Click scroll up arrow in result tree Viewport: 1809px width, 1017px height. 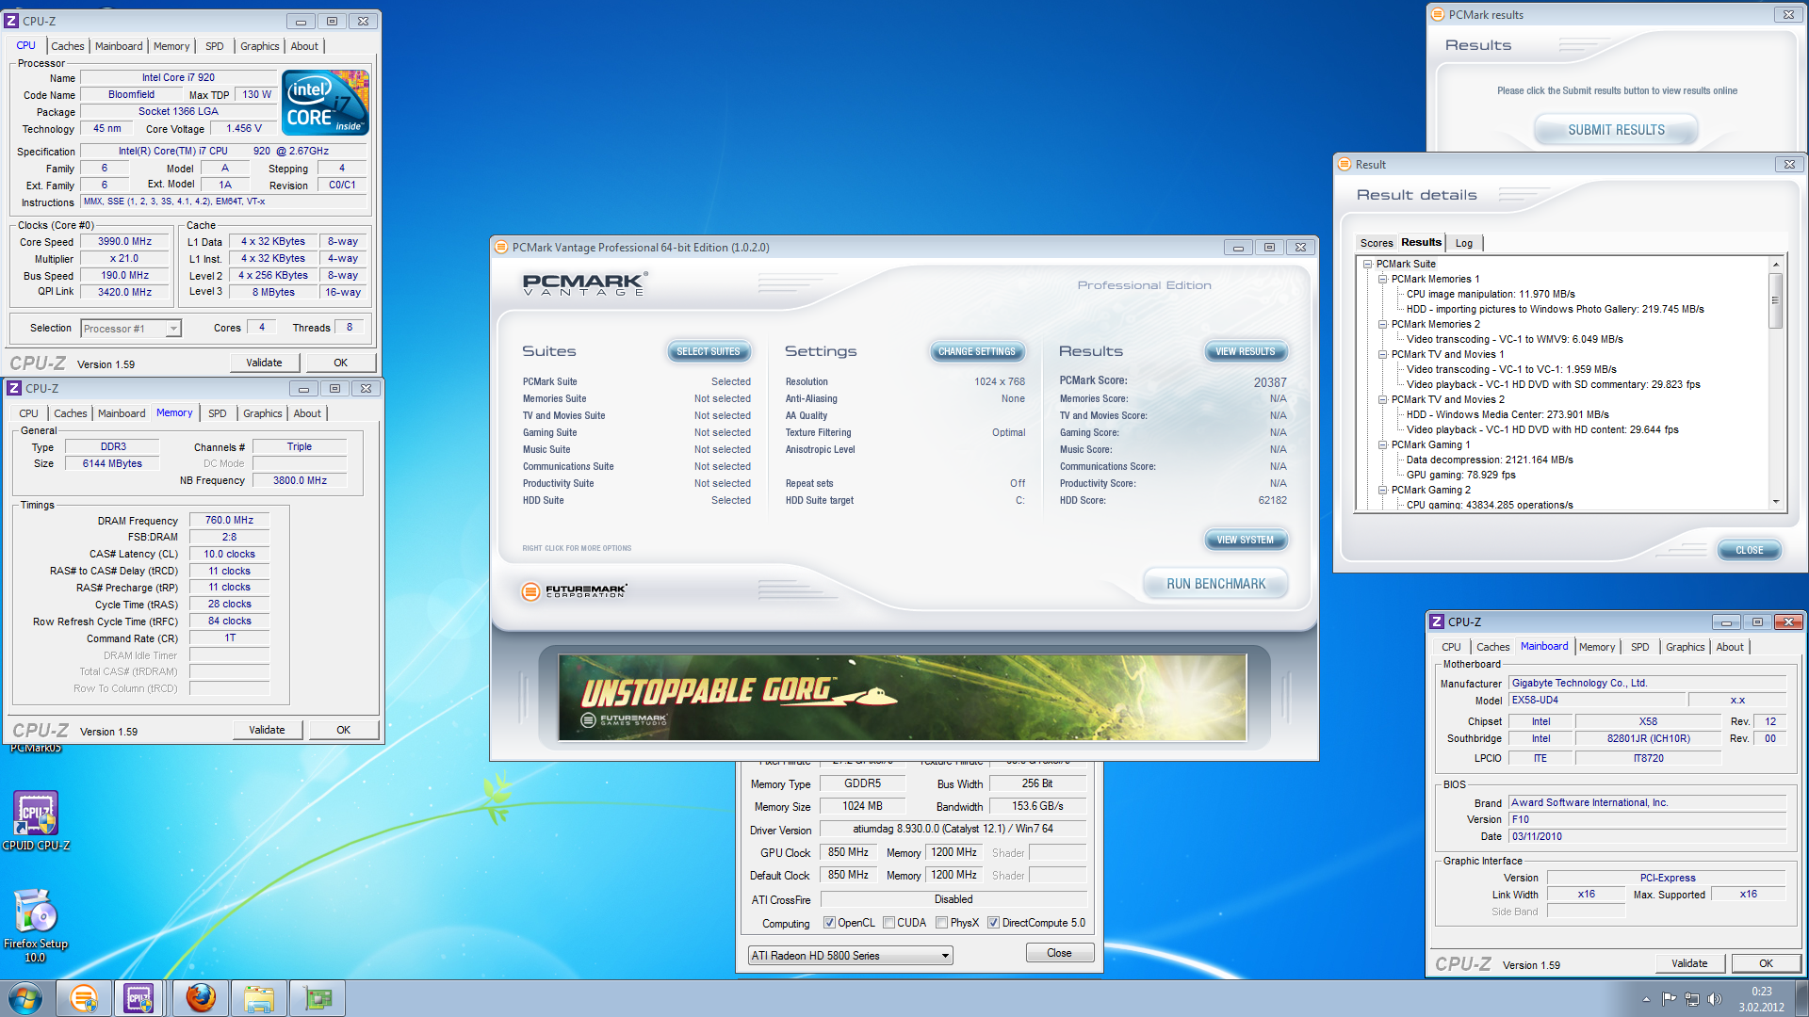tap(1775, 265)
